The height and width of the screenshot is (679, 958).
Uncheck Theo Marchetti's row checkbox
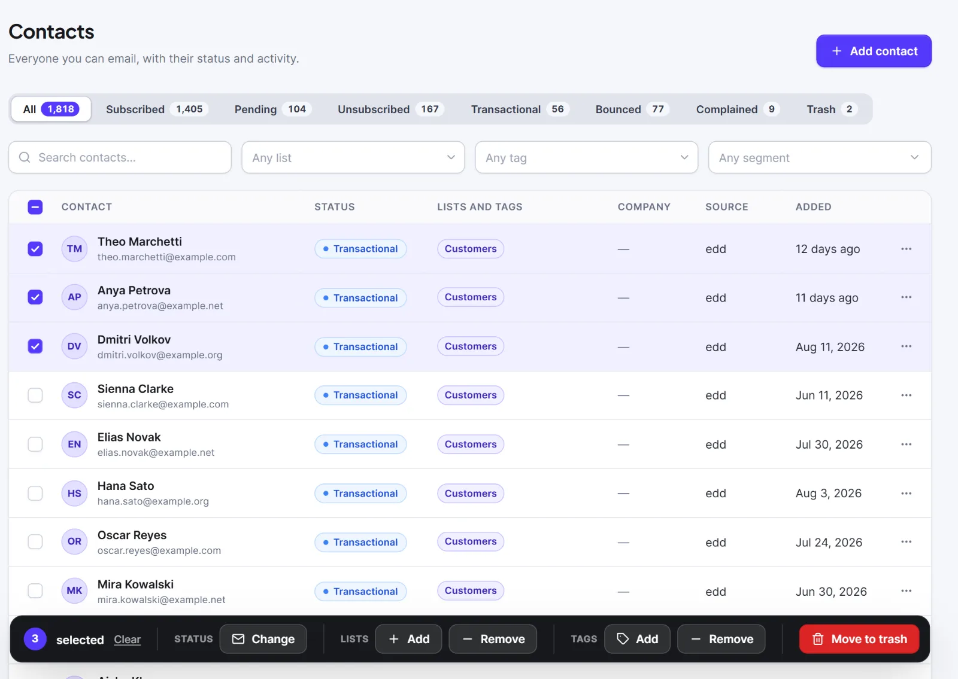click(x=35, y=249)
